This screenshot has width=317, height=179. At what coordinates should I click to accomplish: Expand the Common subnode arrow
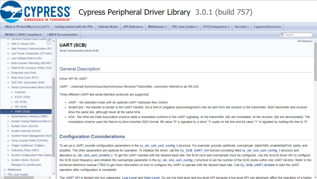(12, 92)
